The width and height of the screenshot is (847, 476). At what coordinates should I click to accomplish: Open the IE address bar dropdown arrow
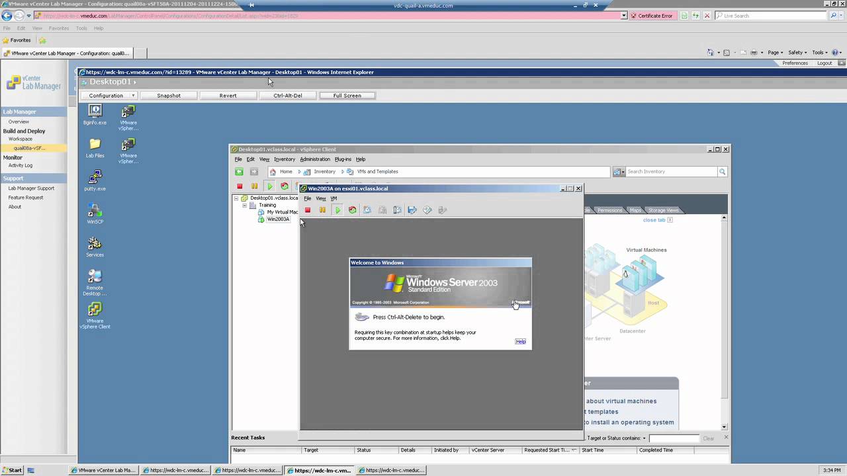point(624,15)
